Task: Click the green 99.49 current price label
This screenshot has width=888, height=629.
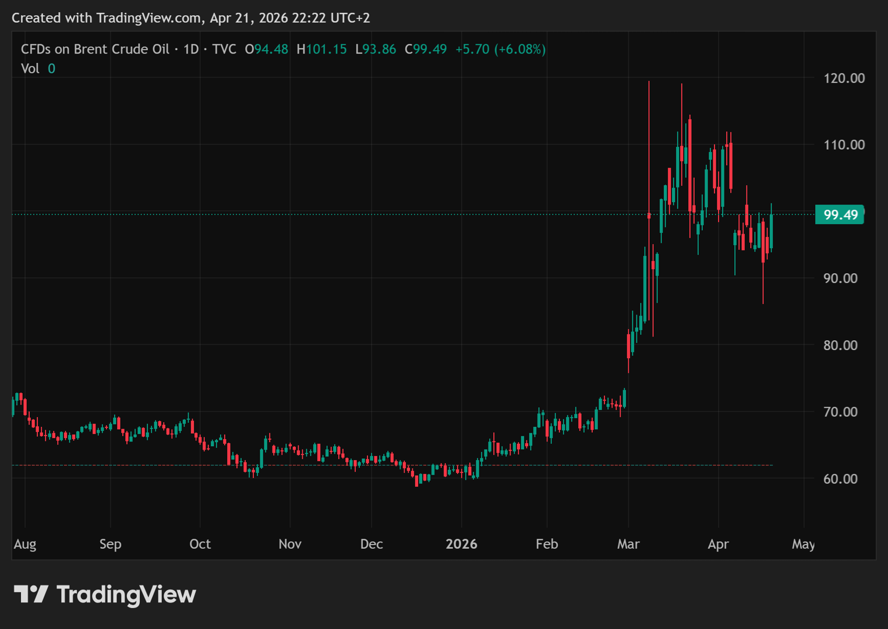Action: coord(840,215)
